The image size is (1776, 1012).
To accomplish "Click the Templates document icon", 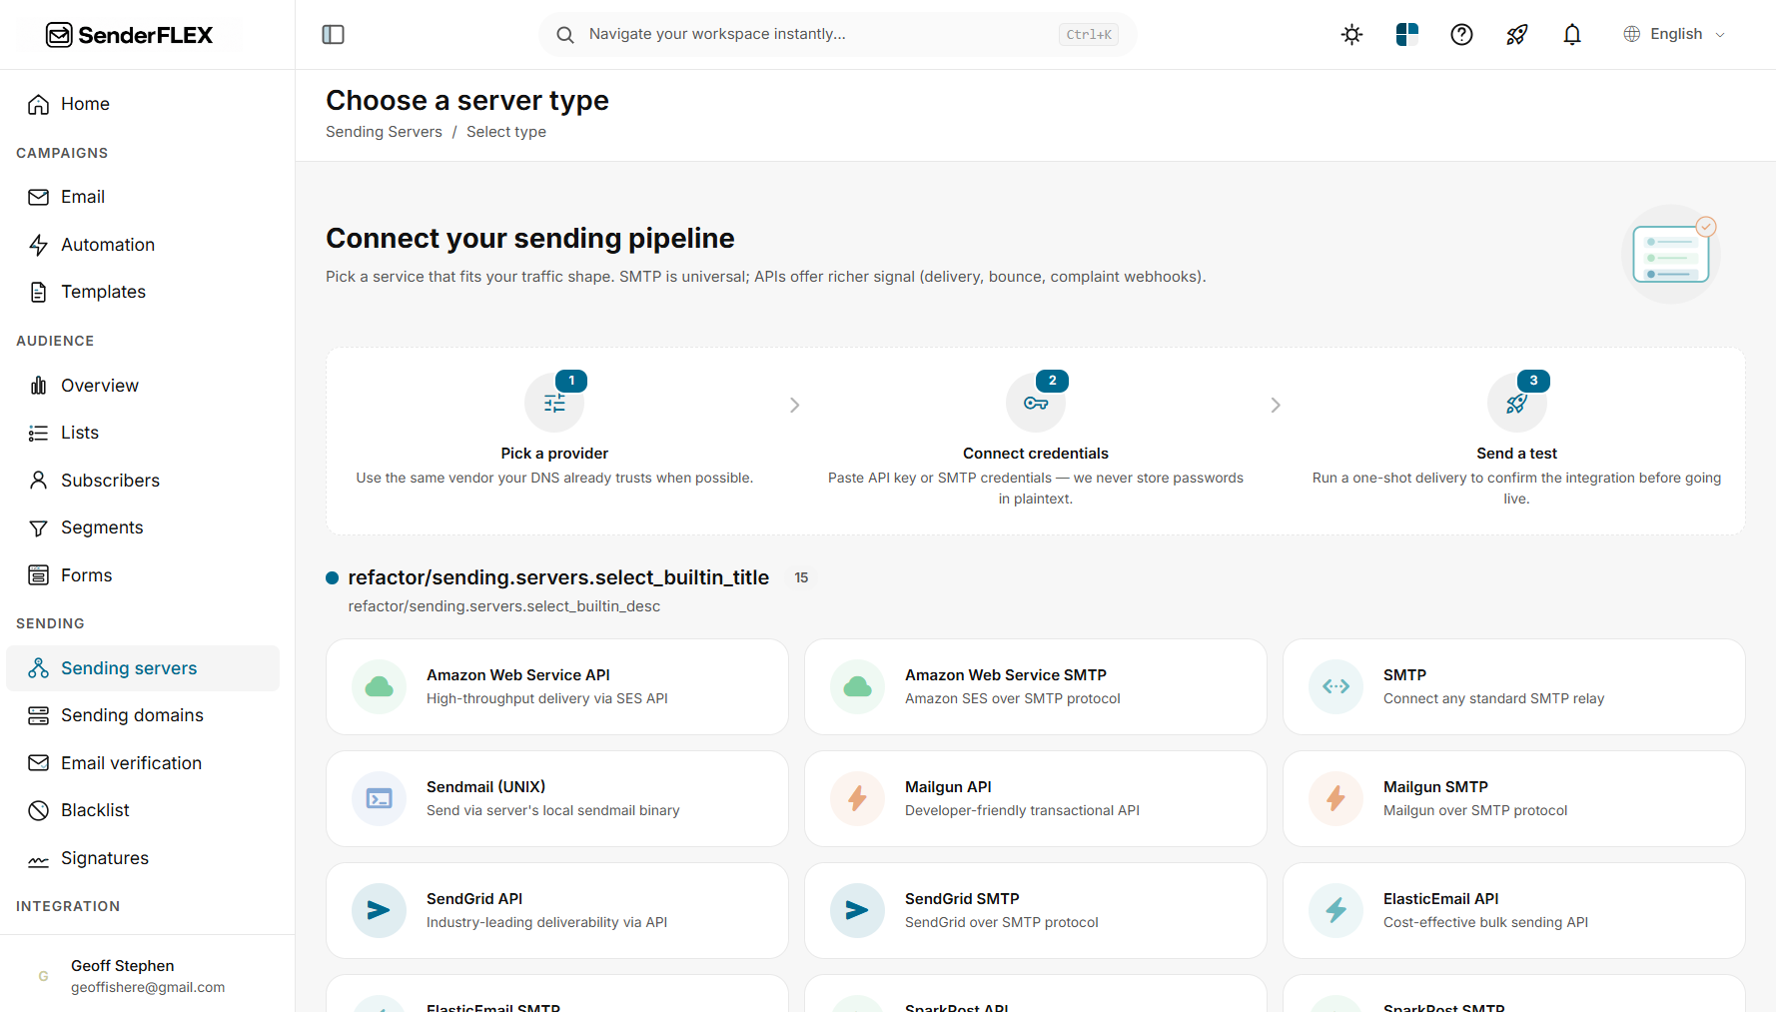I will point(39,292).
